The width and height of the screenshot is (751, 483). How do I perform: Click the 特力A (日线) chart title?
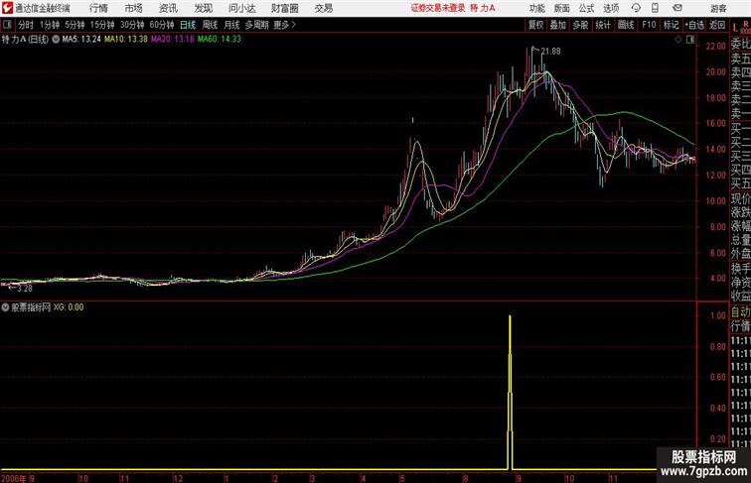[26, 40]
